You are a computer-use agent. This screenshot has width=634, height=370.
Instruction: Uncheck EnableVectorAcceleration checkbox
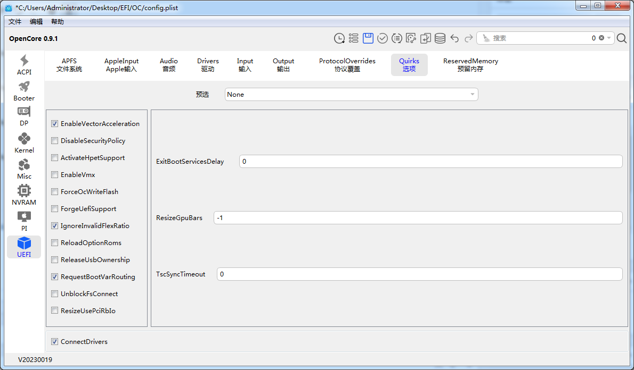pos(55,124)
